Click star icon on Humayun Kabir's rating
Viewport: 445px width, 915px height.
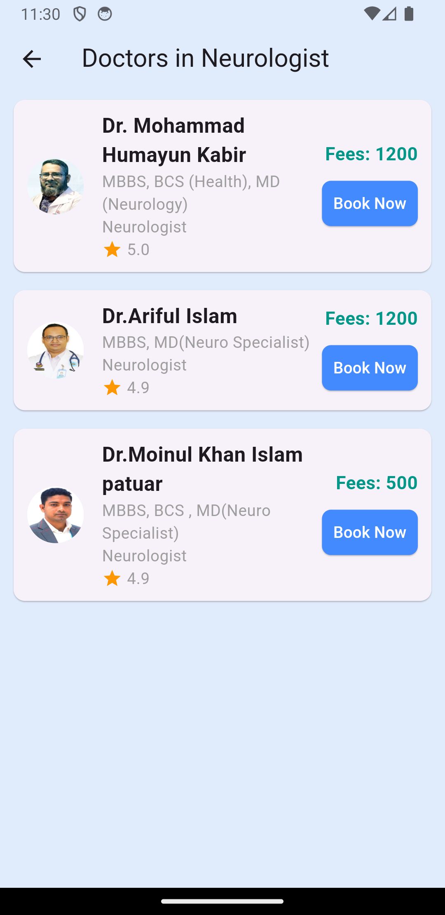112,249
